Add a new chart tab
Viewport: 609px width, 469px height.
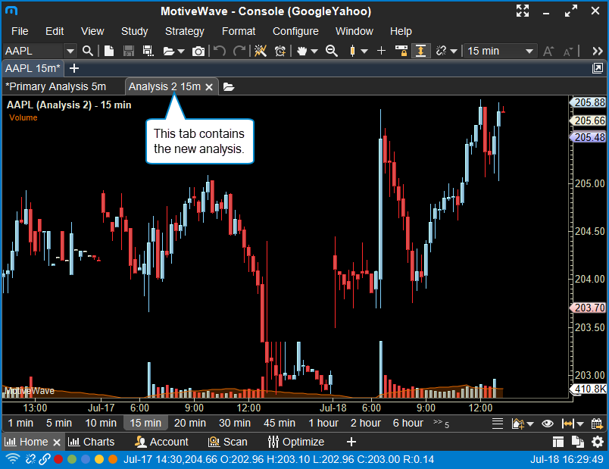click(73, 68)
